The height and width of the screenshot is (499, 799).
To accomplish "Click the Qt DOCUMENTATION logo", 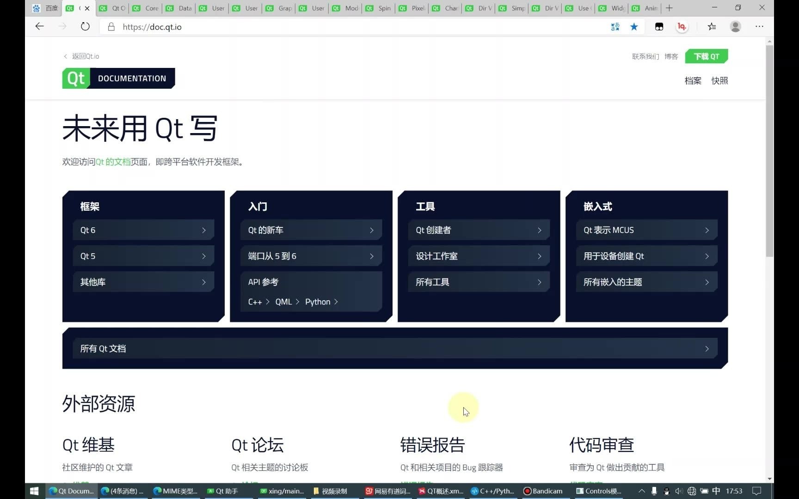I will click(118, 78).
